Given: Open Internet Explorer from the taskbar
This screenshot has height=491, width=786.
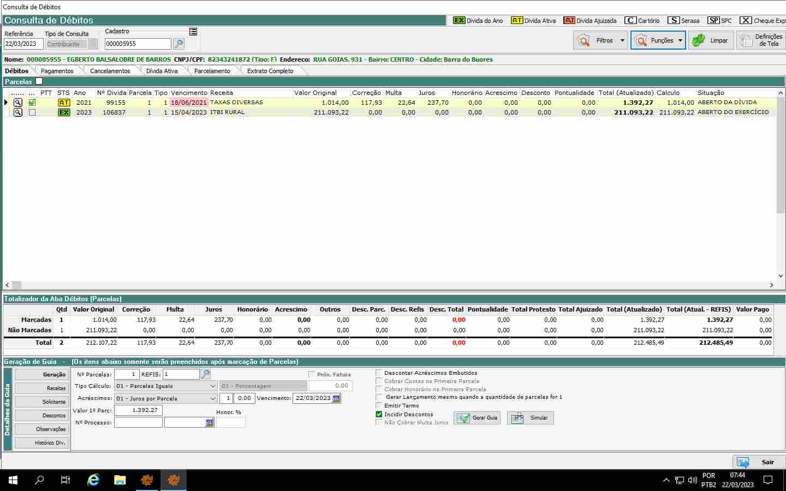Looking at the screenshot, I should click(x=93, y=480).
